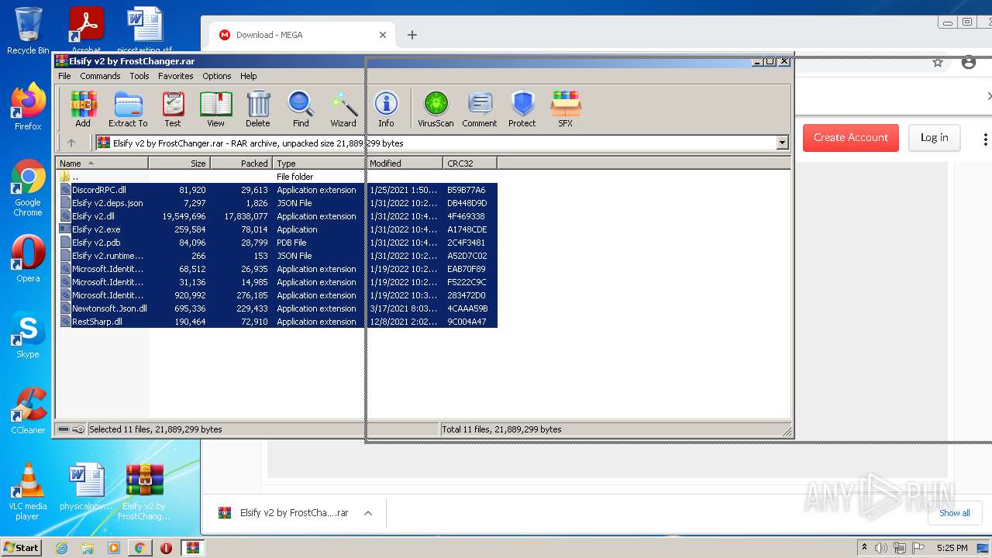Screen dimensions: 992x558
Task: Click Log in button on MEGA page
Action: click(x=934, y=137)
